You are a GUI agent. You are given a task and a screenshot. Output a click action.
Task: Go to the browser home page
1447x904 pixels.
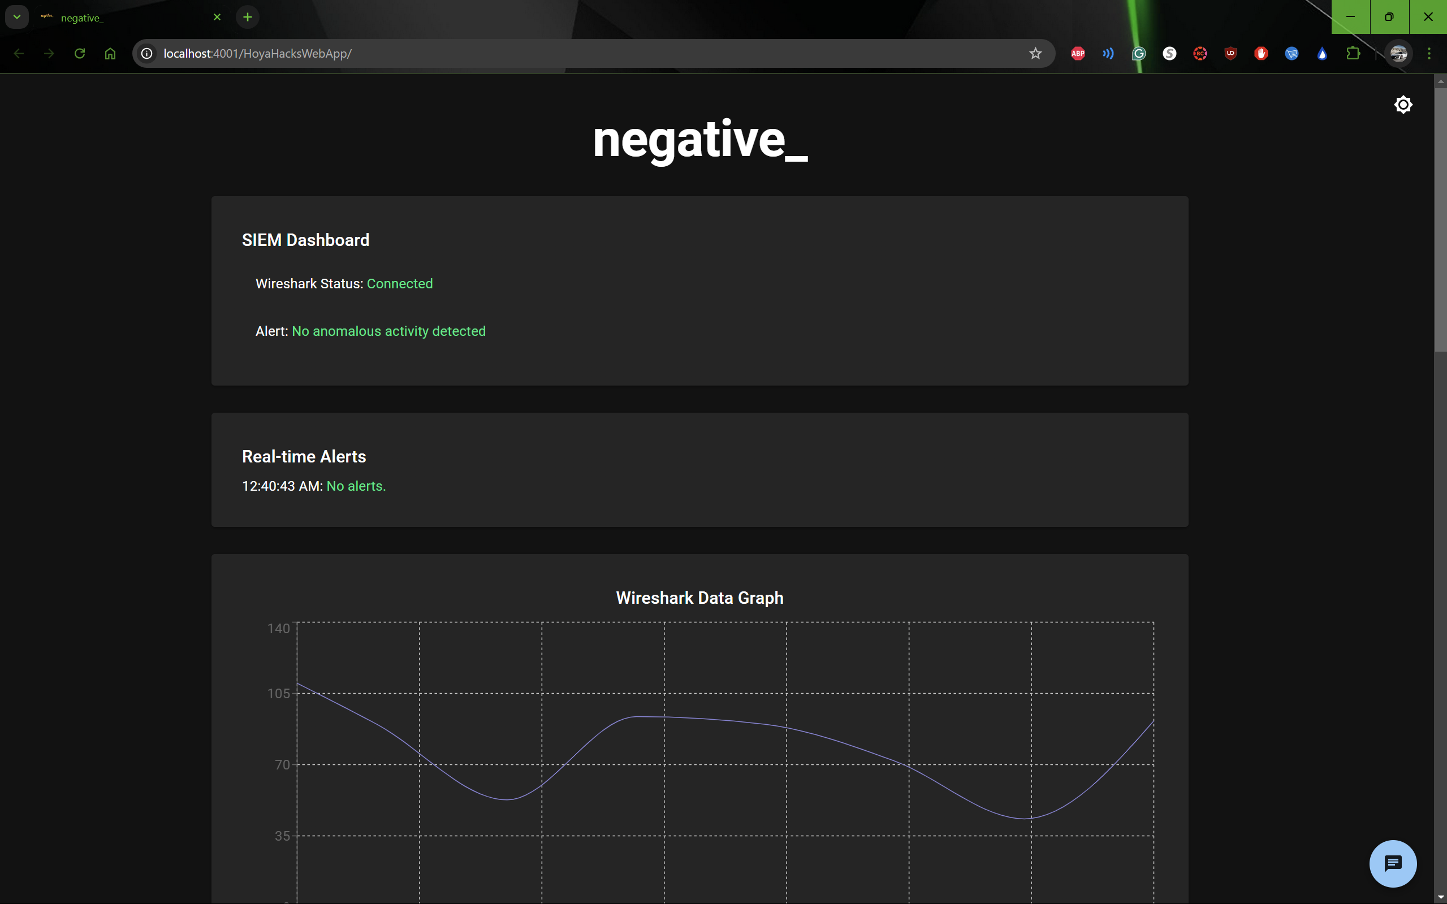(x=110, y=54)
